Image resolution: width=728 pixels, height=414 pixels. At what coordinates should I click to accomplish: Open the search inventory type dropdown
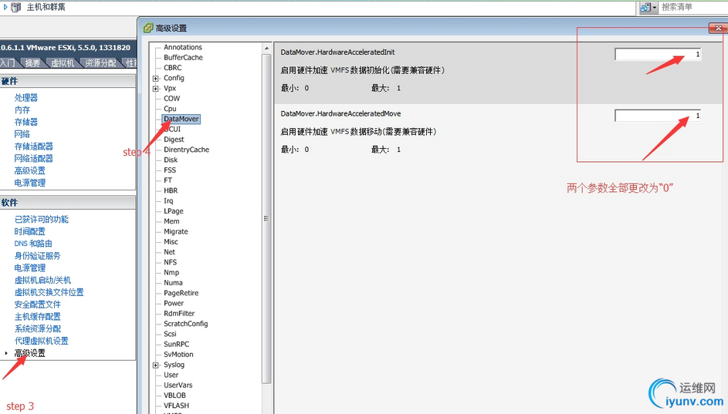(648, 8)
